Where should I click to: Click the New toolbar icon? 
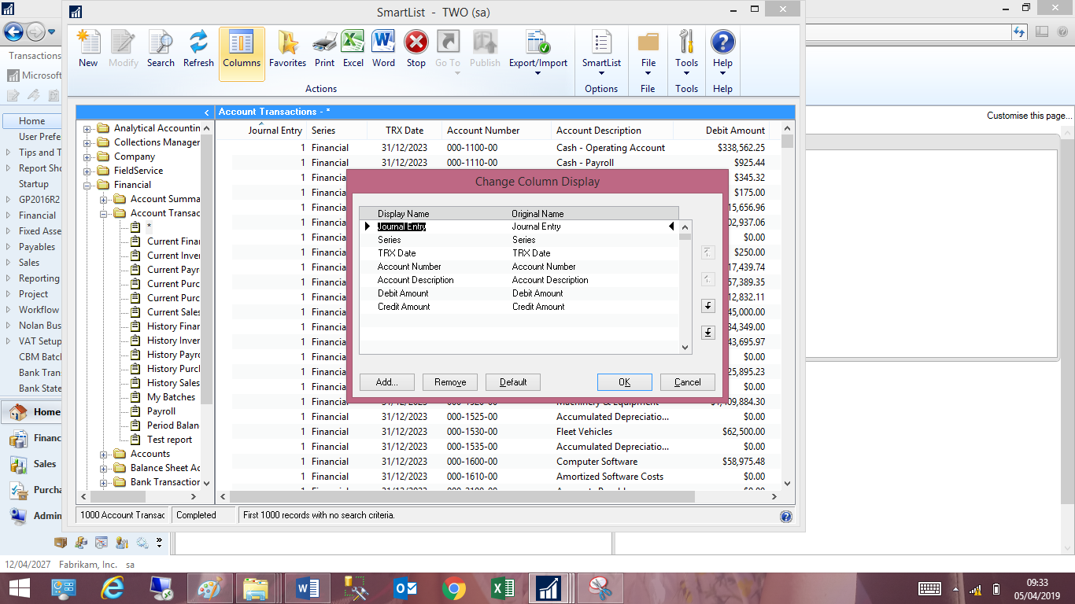(x=88, y=48)
